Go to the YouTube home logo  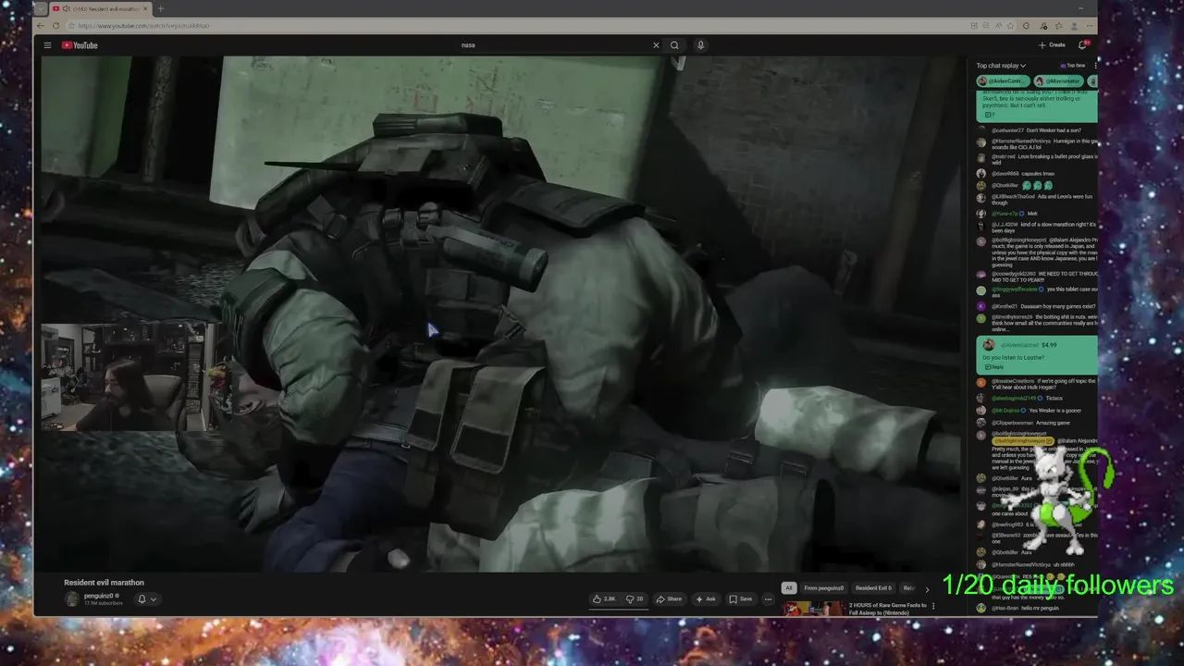point(80,45)
